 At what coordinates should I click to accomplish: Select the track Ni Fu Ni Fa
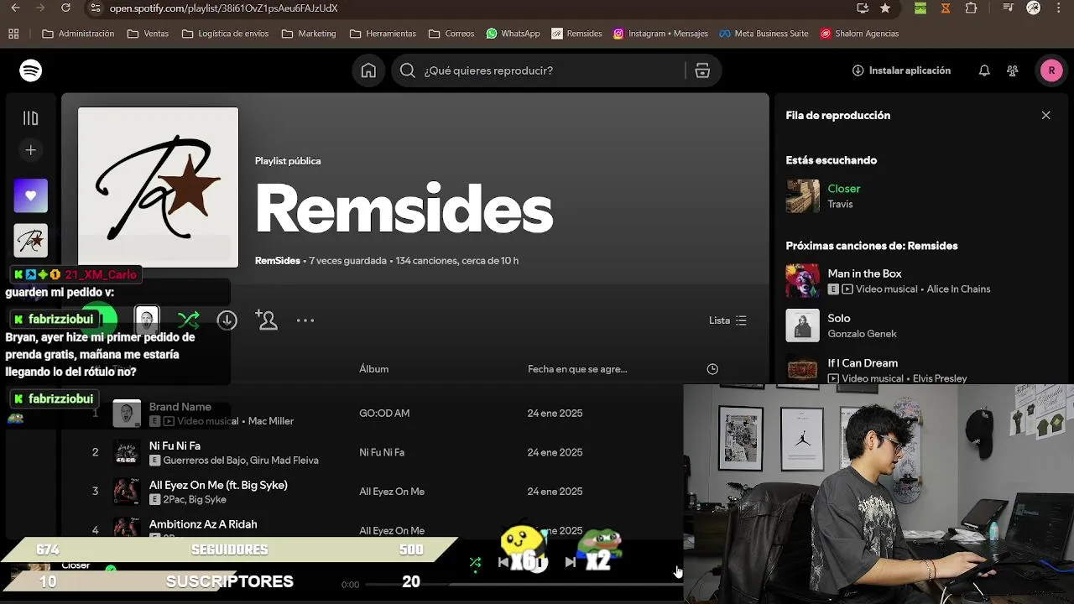[175, 445]
